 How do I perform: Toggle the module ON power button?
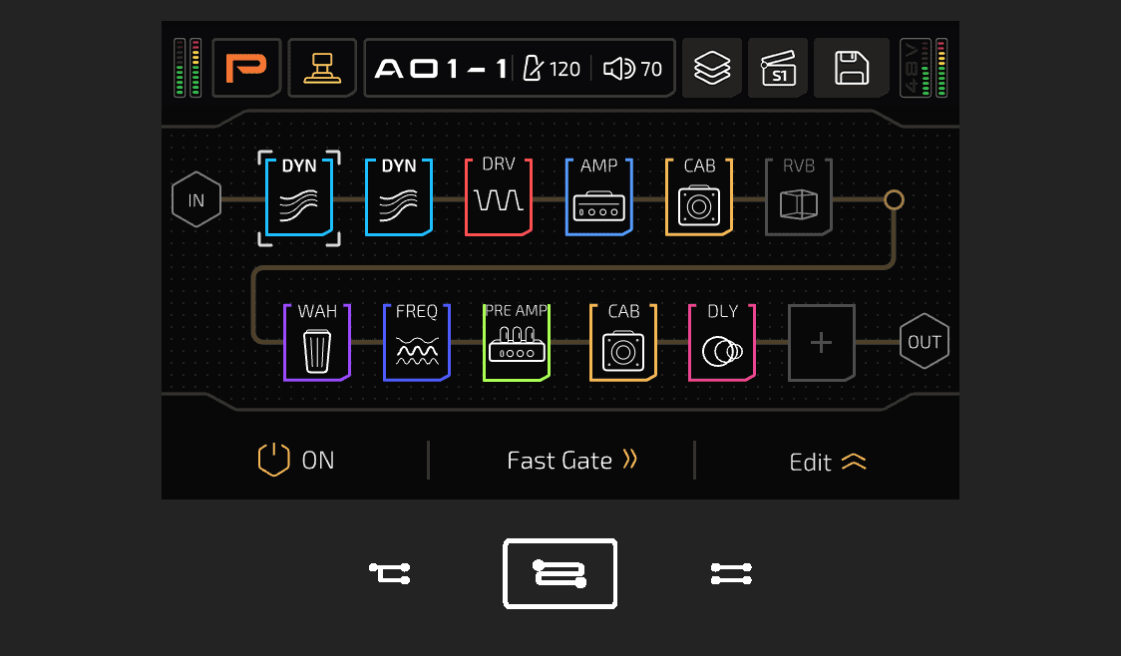point(296,461)
